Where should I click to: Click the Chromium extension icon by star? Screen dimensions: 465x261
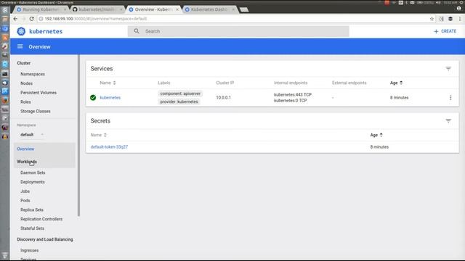[x=441, y=19]
